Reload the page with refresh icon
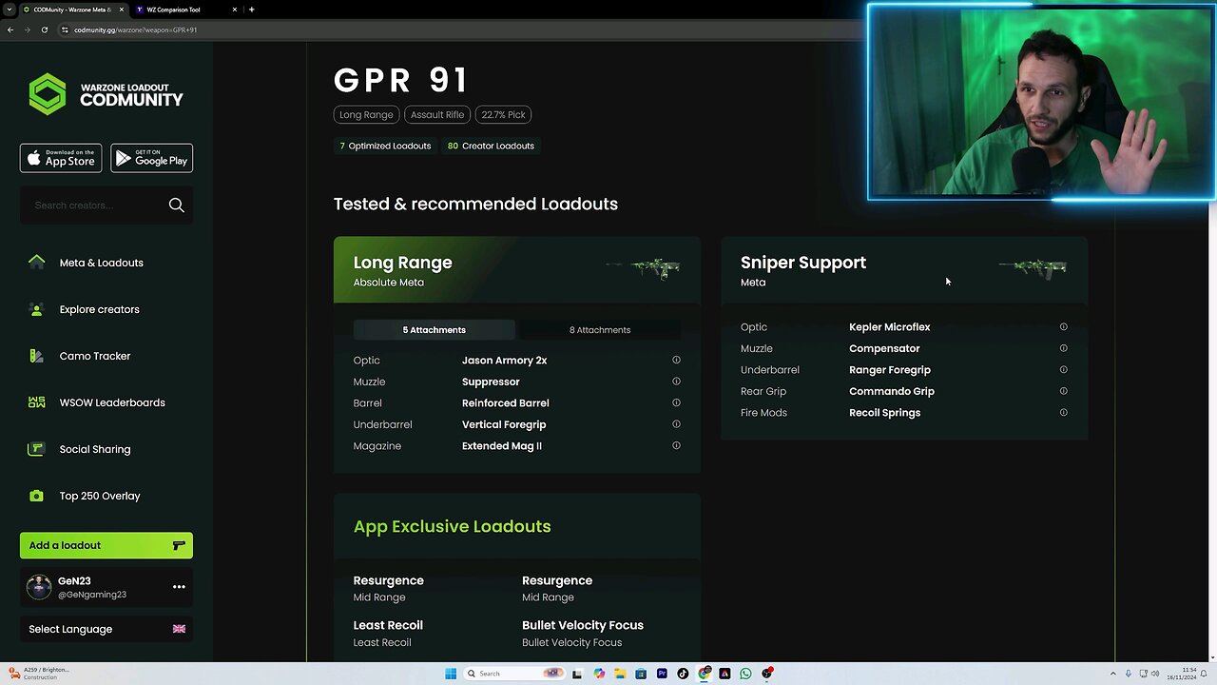The height and width of the screenshot is (685, 1217). [44, 29]
